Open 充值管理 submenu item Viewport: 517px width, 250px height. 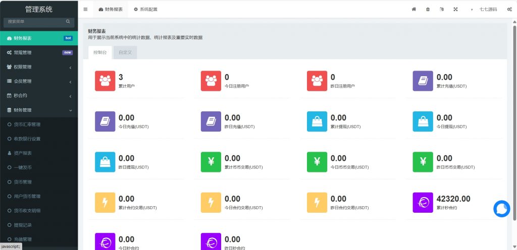pos(39,239)
